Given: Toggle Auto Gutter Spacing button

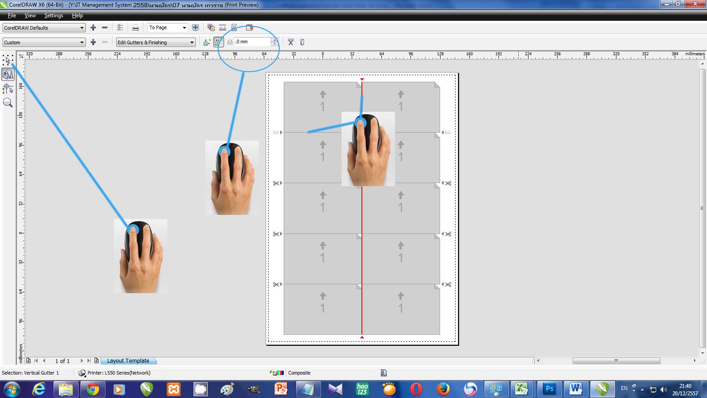Looking at the screenshot, I should [207, 42].
